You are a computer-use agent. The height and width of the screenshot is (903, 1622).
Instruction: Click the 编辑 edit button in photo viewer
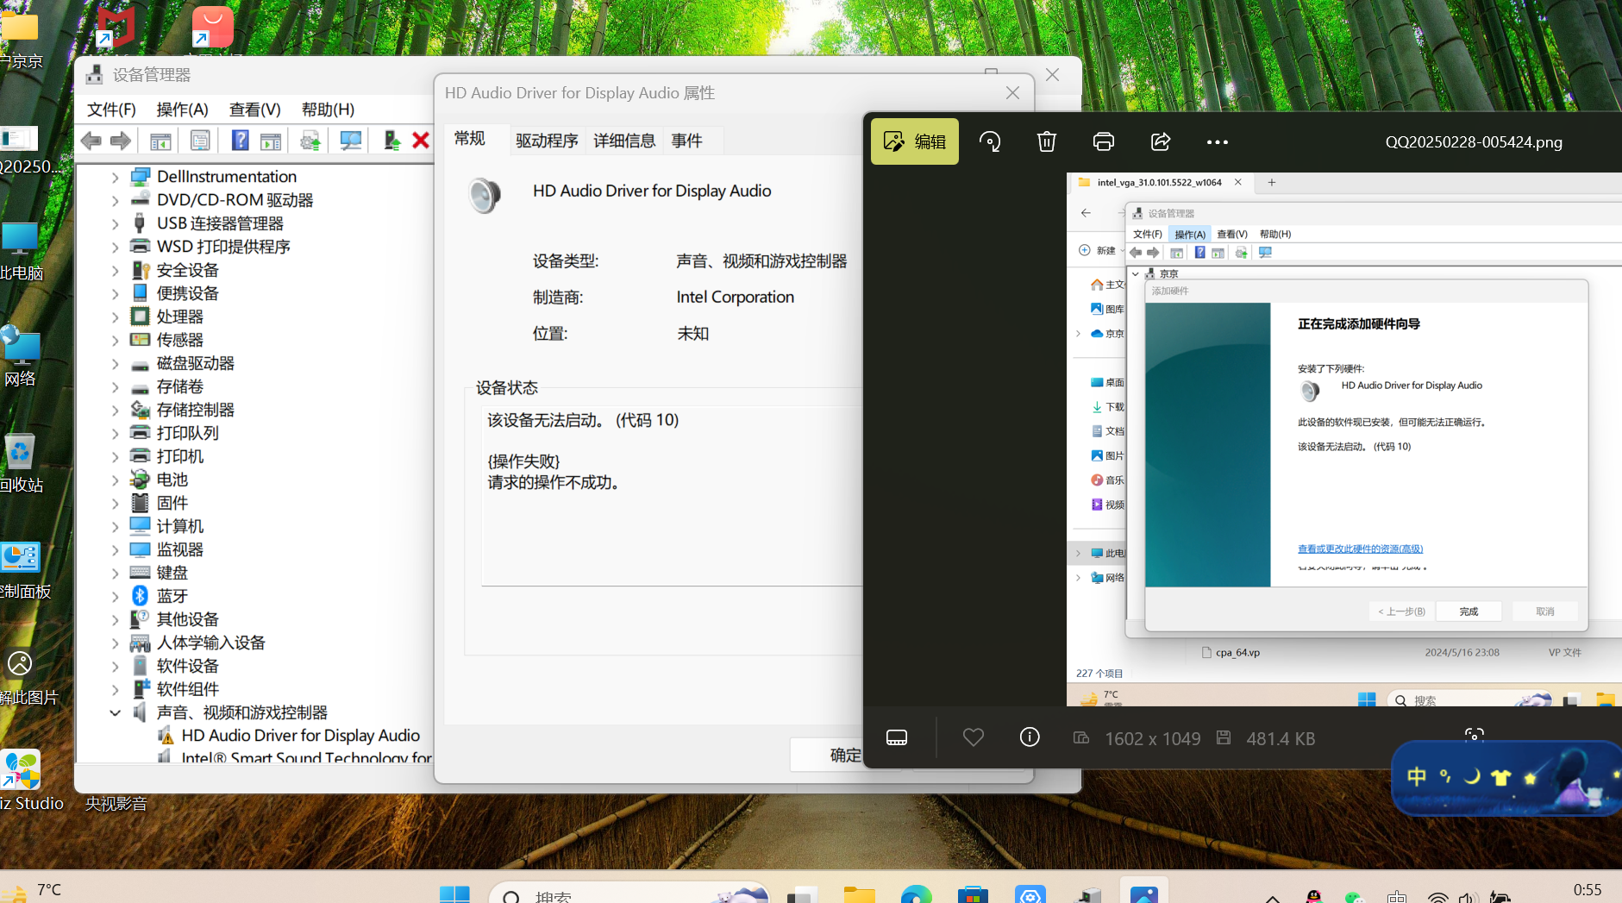tap(915, 141)
